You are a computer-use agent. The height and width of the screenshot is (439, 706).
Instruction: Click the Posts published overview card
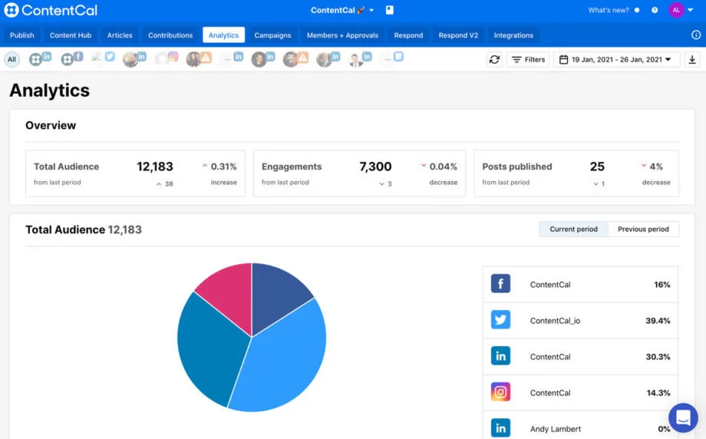coord(576,173)
